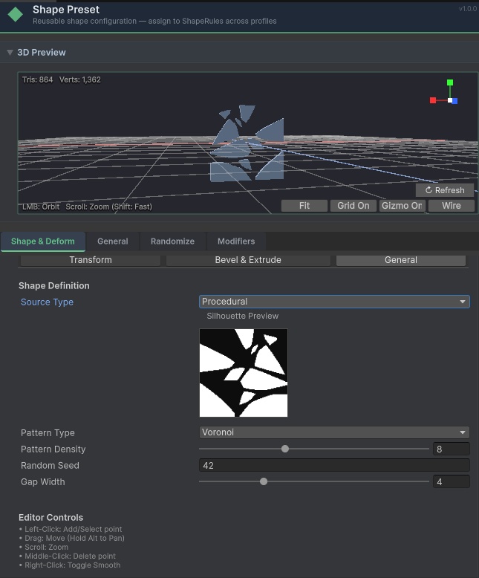Toggle the Grid On button
Screen dimensions: 479x578
click(x=353, y=206)
